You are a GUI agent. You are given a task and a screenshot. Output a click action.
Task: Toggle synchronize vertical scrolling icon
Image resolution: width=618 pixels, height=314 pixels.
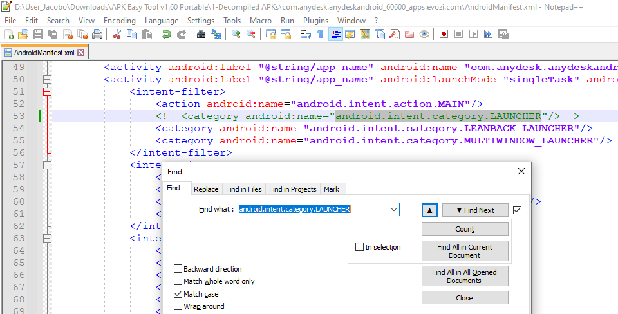tap(270, 34)
